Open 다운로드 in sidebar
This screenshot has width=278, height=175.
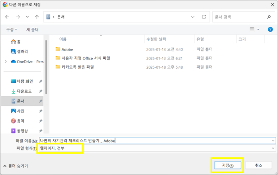pyautogui.click(x=21, y=91)
